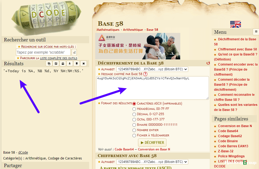The image size is (259, 169).
Task: Clear results with the X icon
Action: coord(83,63)
